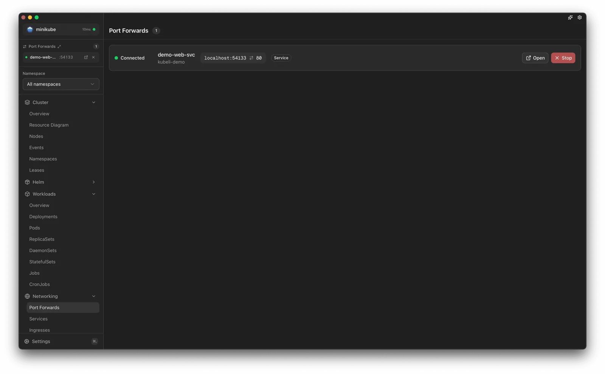Collapse the Workloads section
Viewport: 605px width, 374px height.
click(93, 194)
